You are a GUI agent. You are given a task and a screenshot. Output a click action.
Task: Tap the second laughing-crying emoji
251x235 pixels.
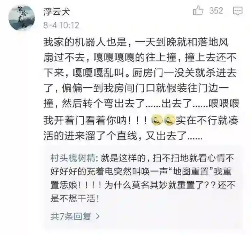pyautogui.click(x=170, y=120)
